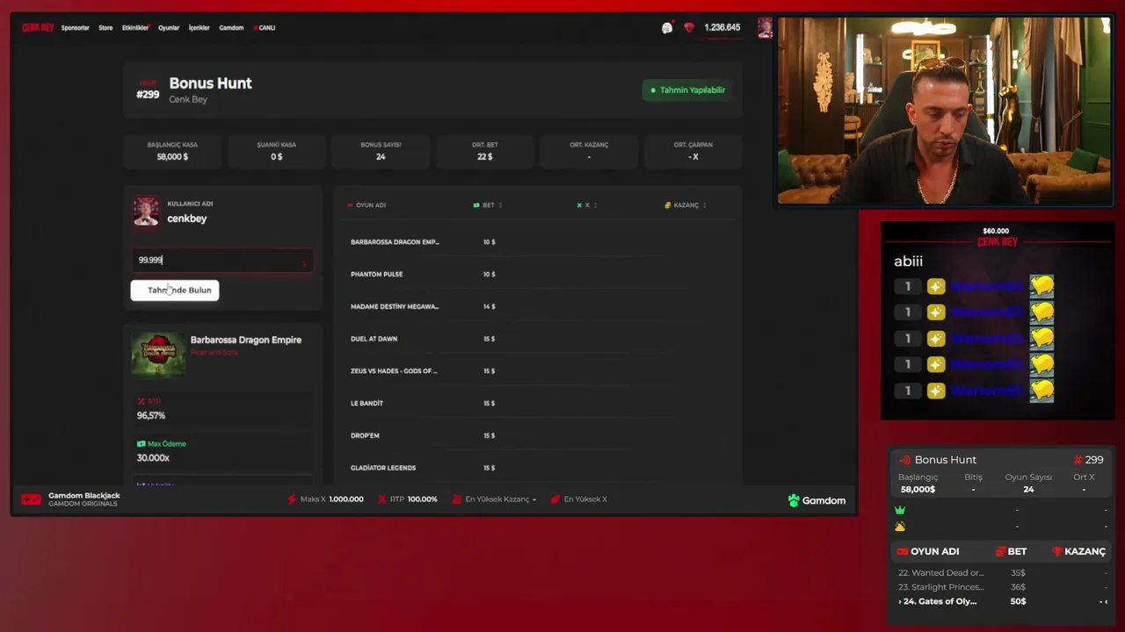Open the Gamdom menu item
Image resolution: width=1125 pixels, height=632 pixels.
pos(231,28)
